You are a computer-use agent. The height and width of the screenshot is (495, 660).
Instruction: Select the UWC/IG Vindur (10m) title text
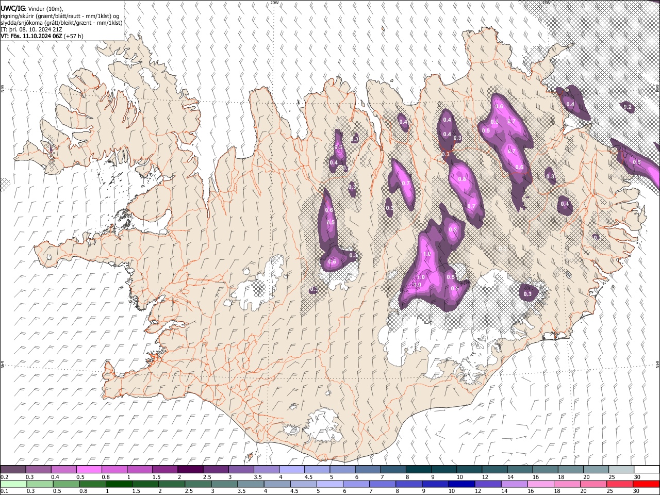[x=32, y=8]
